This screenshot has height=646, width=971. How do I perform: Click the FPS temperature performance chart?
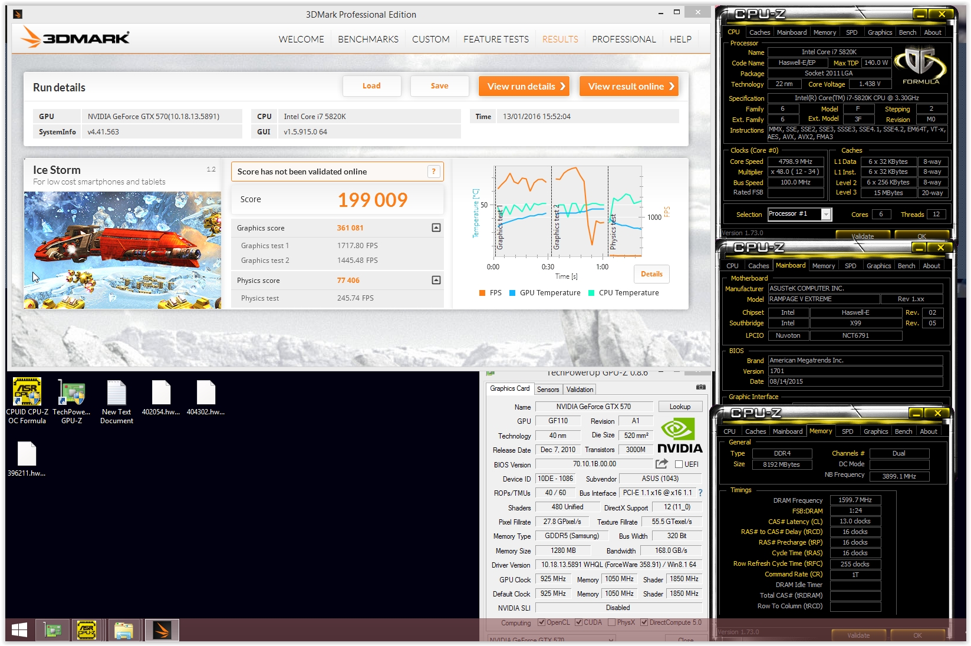pos(568,212)
